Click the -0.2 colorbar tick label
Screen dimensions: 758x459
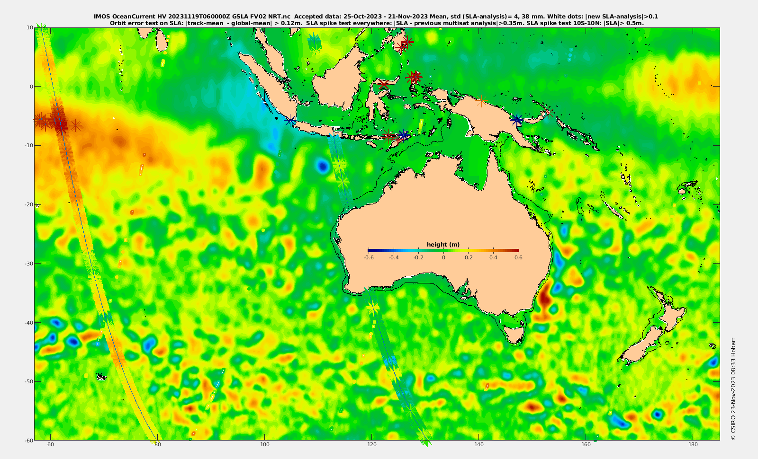click(x=418, y=258)
